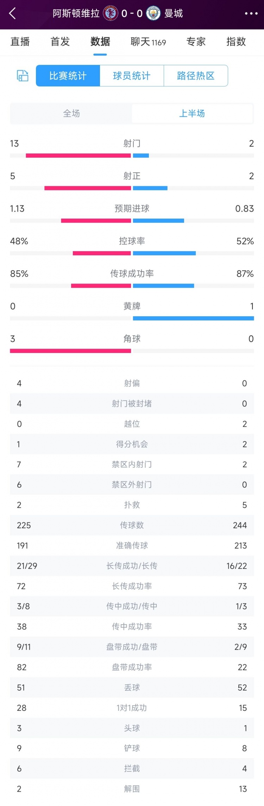This screenshot has width=264, height=806.
Task: Select the 数据 data tab
Action: coord(100,42)
